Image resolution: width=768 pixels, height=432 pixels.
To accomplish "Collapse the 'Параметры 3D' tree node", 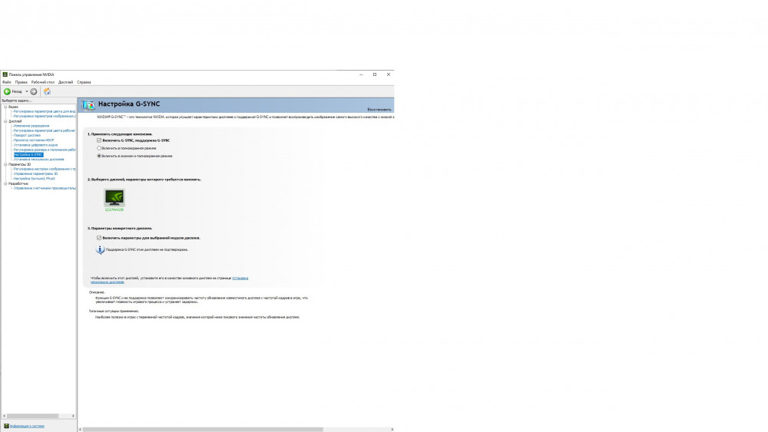I will click(x=5, y=164).
